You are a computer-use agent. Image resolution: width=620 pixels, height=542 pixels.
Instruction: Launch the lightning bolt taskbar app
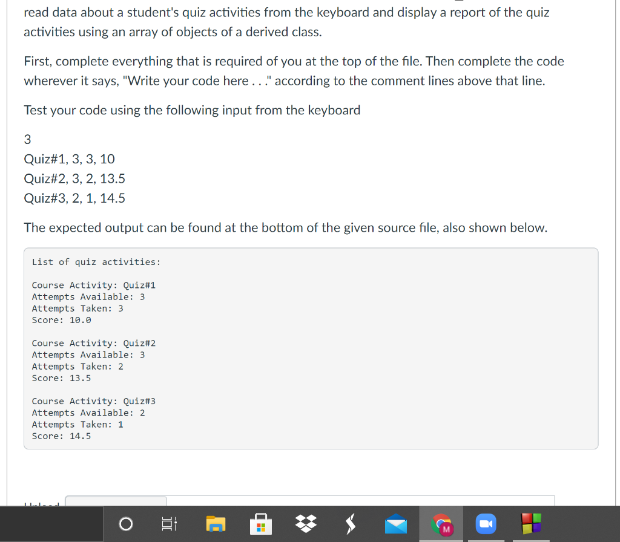(351, 524)
